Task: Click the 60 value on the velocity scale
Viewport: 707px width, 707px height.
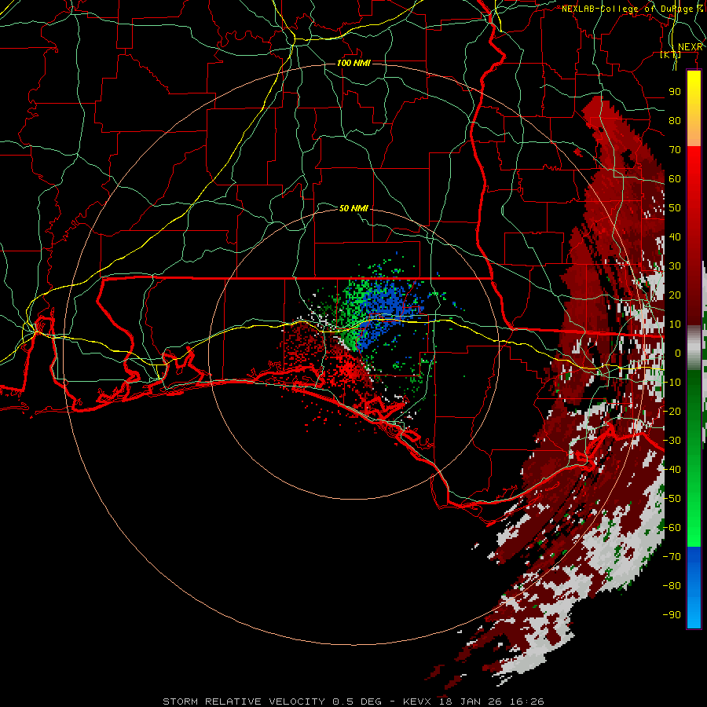Action: point(675,179)
